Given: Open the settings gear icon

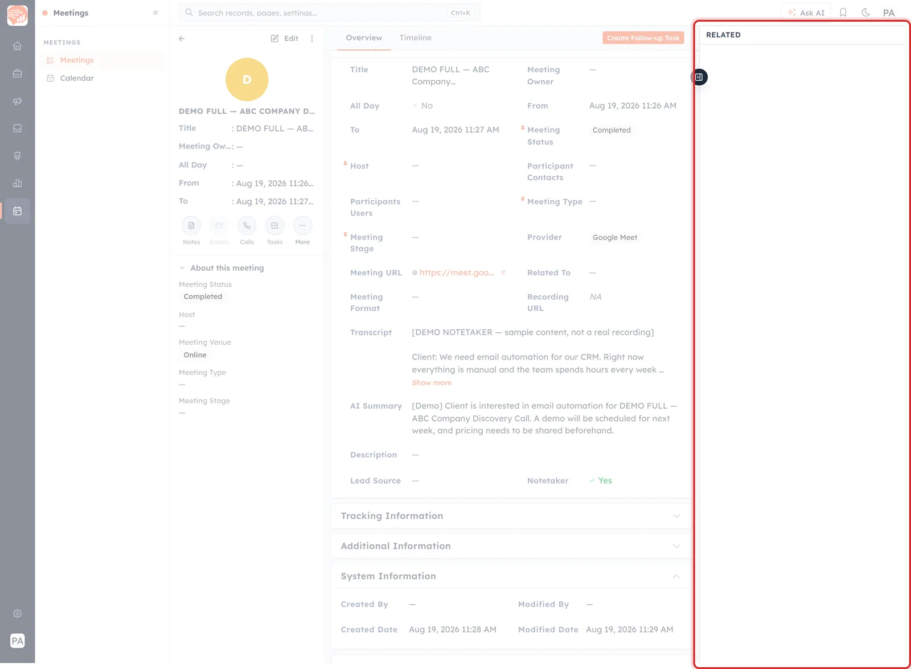Looking at the screenshot, I should pos(18,614).
